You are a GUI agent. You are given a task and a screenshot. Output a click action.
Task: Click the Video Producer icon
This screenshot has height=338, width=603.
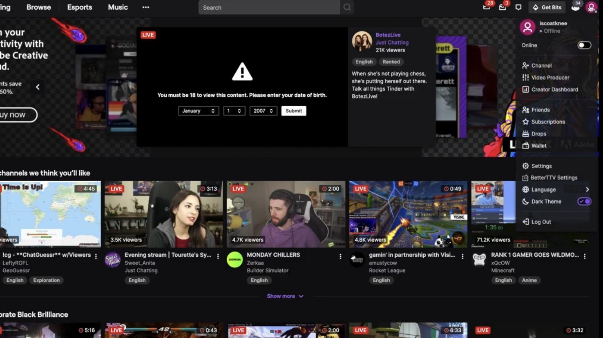[525, 78]
